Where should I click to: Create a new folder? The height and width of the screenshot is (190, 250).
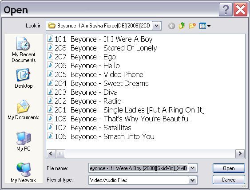tap(192, 26)
